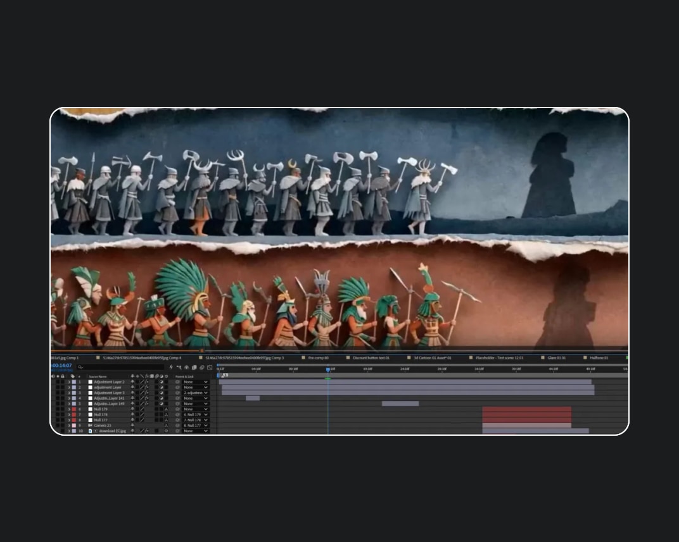Open the parent dropdown for Null 177
The image size is (679, 542).
coord(194,420)
